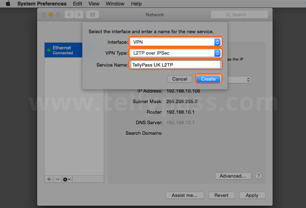Revert network changes
306x208 pixels.
tap(221, 195)
